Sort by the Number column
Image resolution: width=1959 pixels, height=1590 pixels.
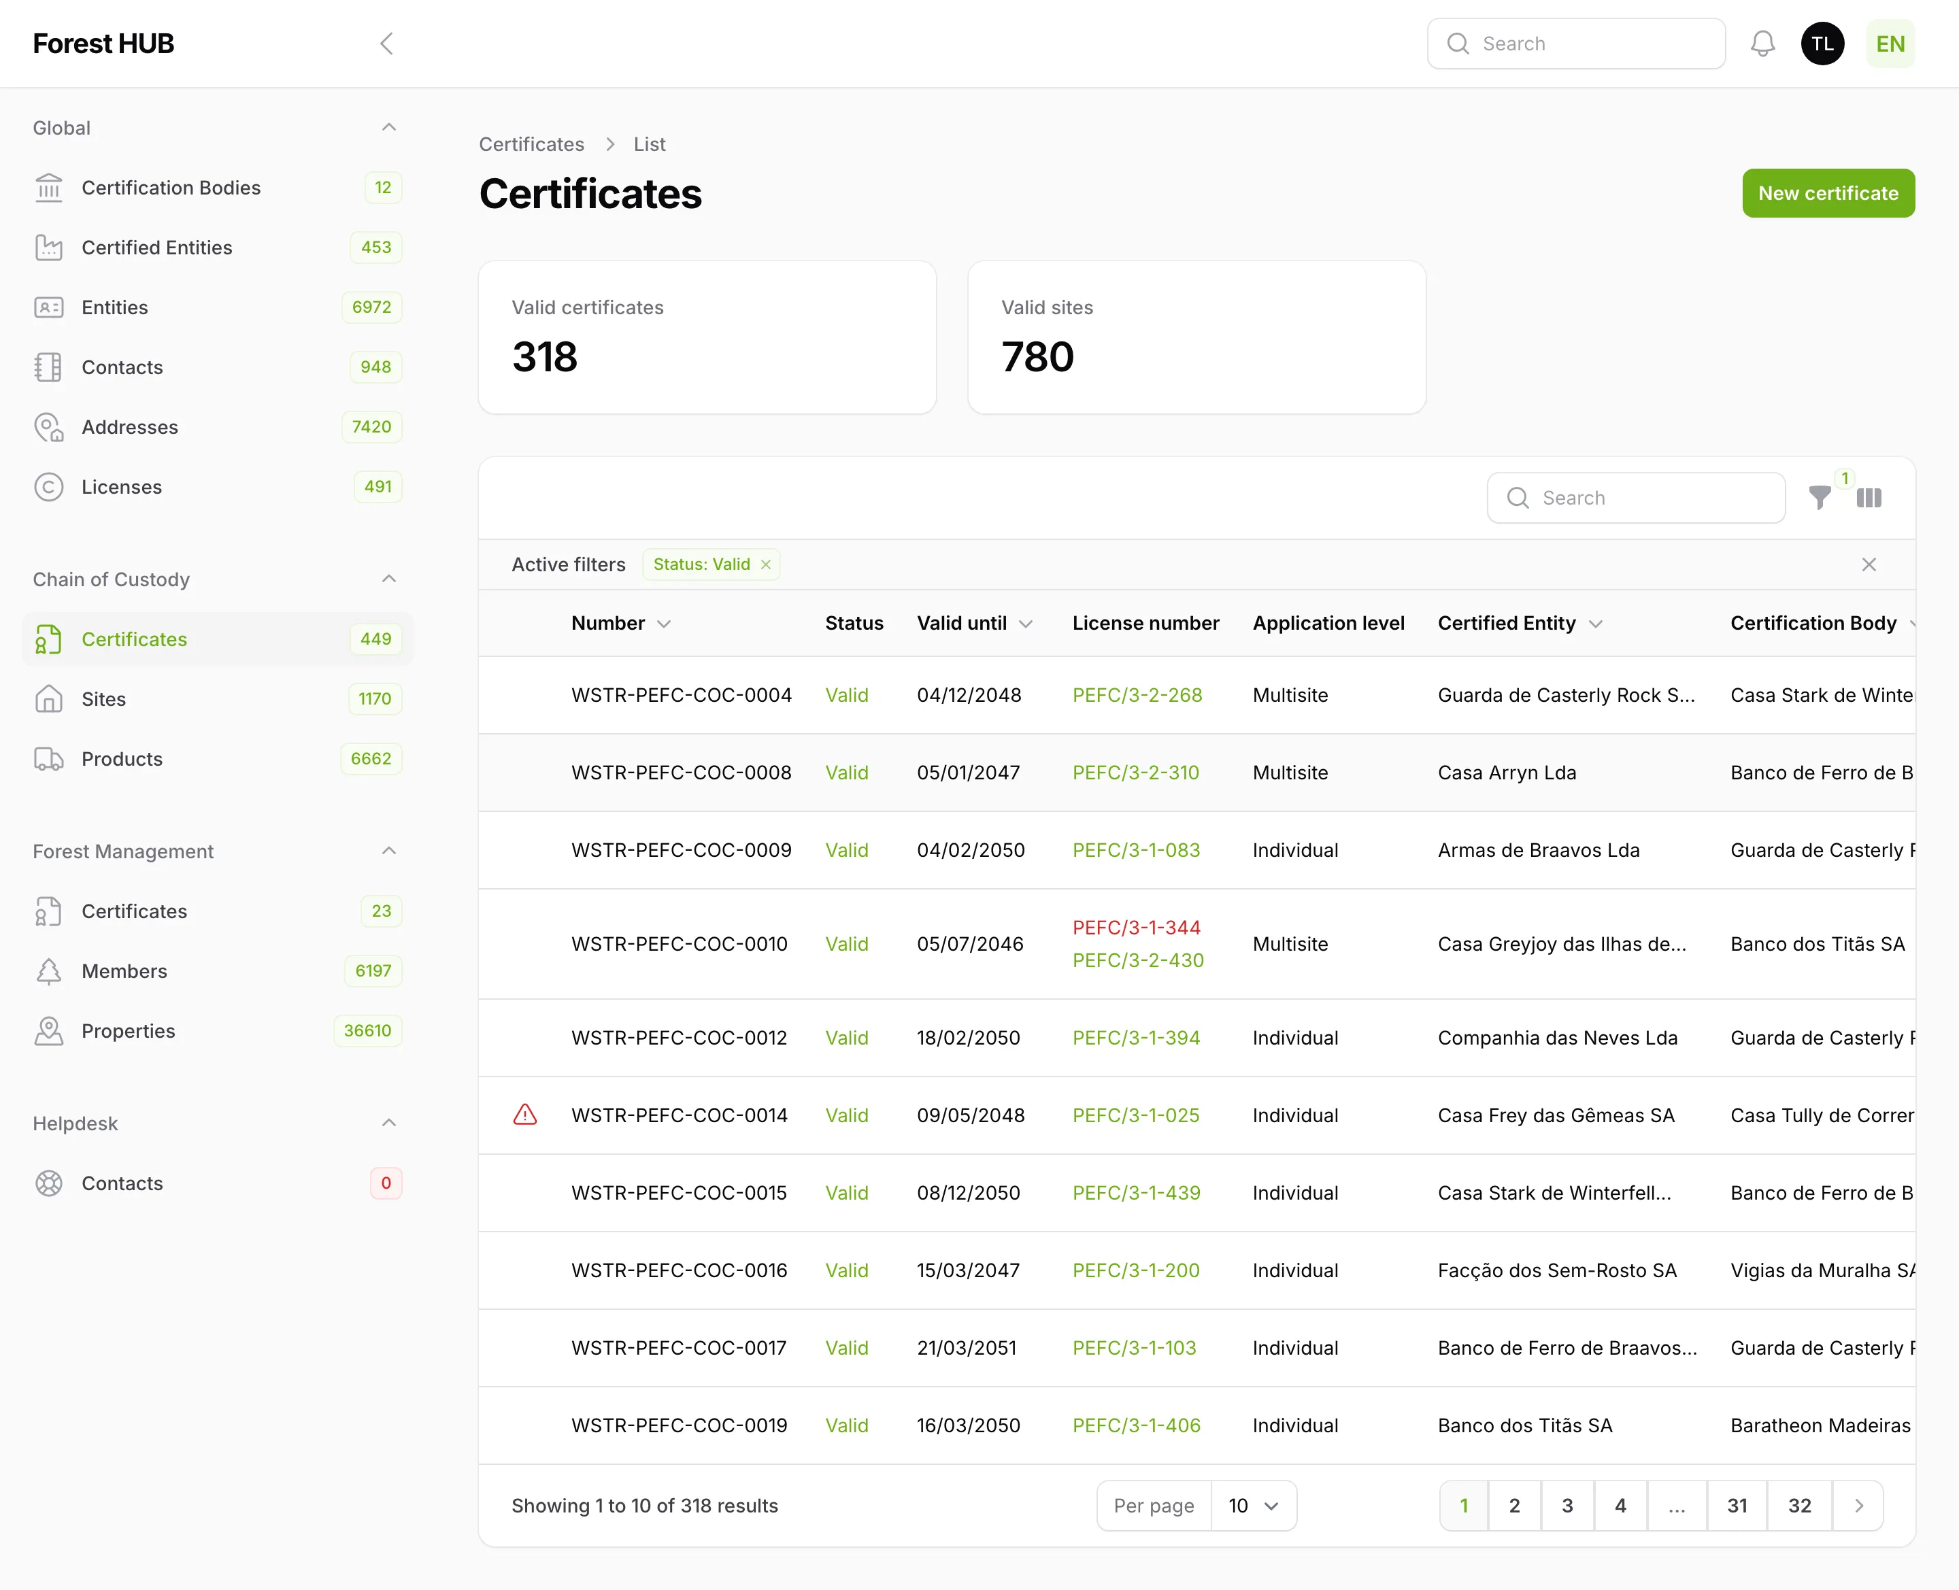pos(621,623)
